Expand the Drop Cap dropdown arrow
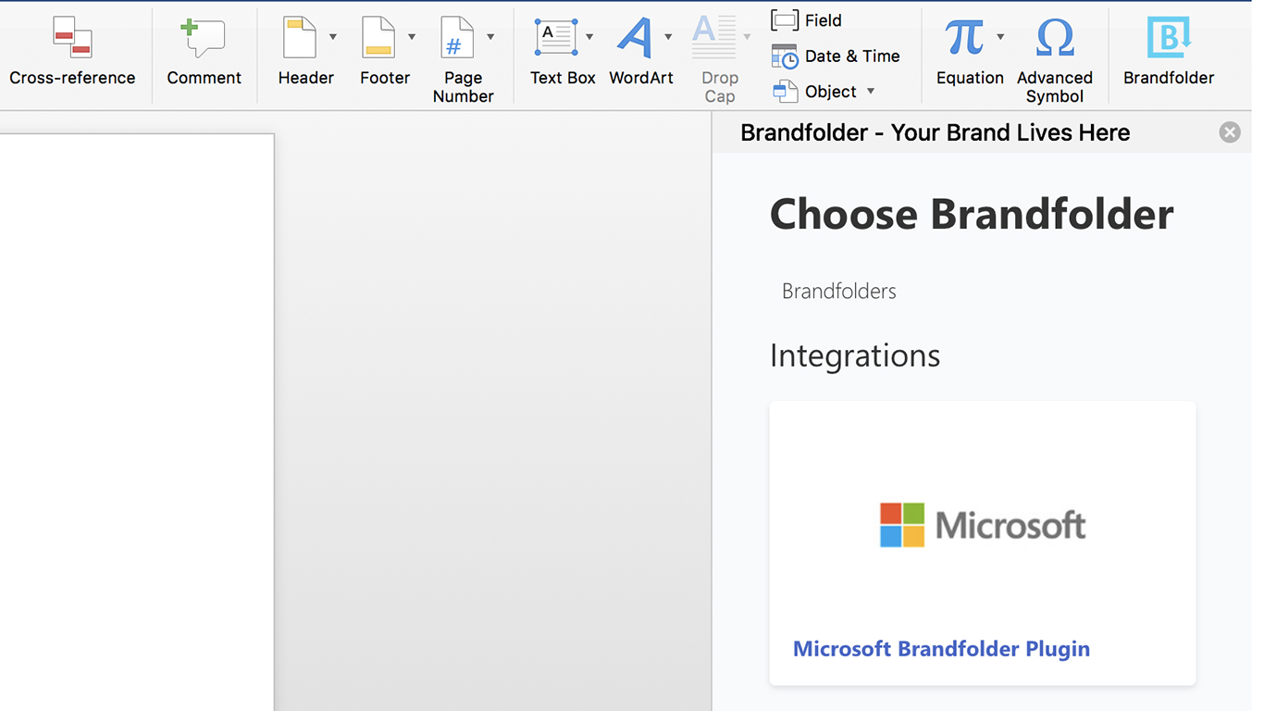 pyautogui.click(x=747, y=37)
